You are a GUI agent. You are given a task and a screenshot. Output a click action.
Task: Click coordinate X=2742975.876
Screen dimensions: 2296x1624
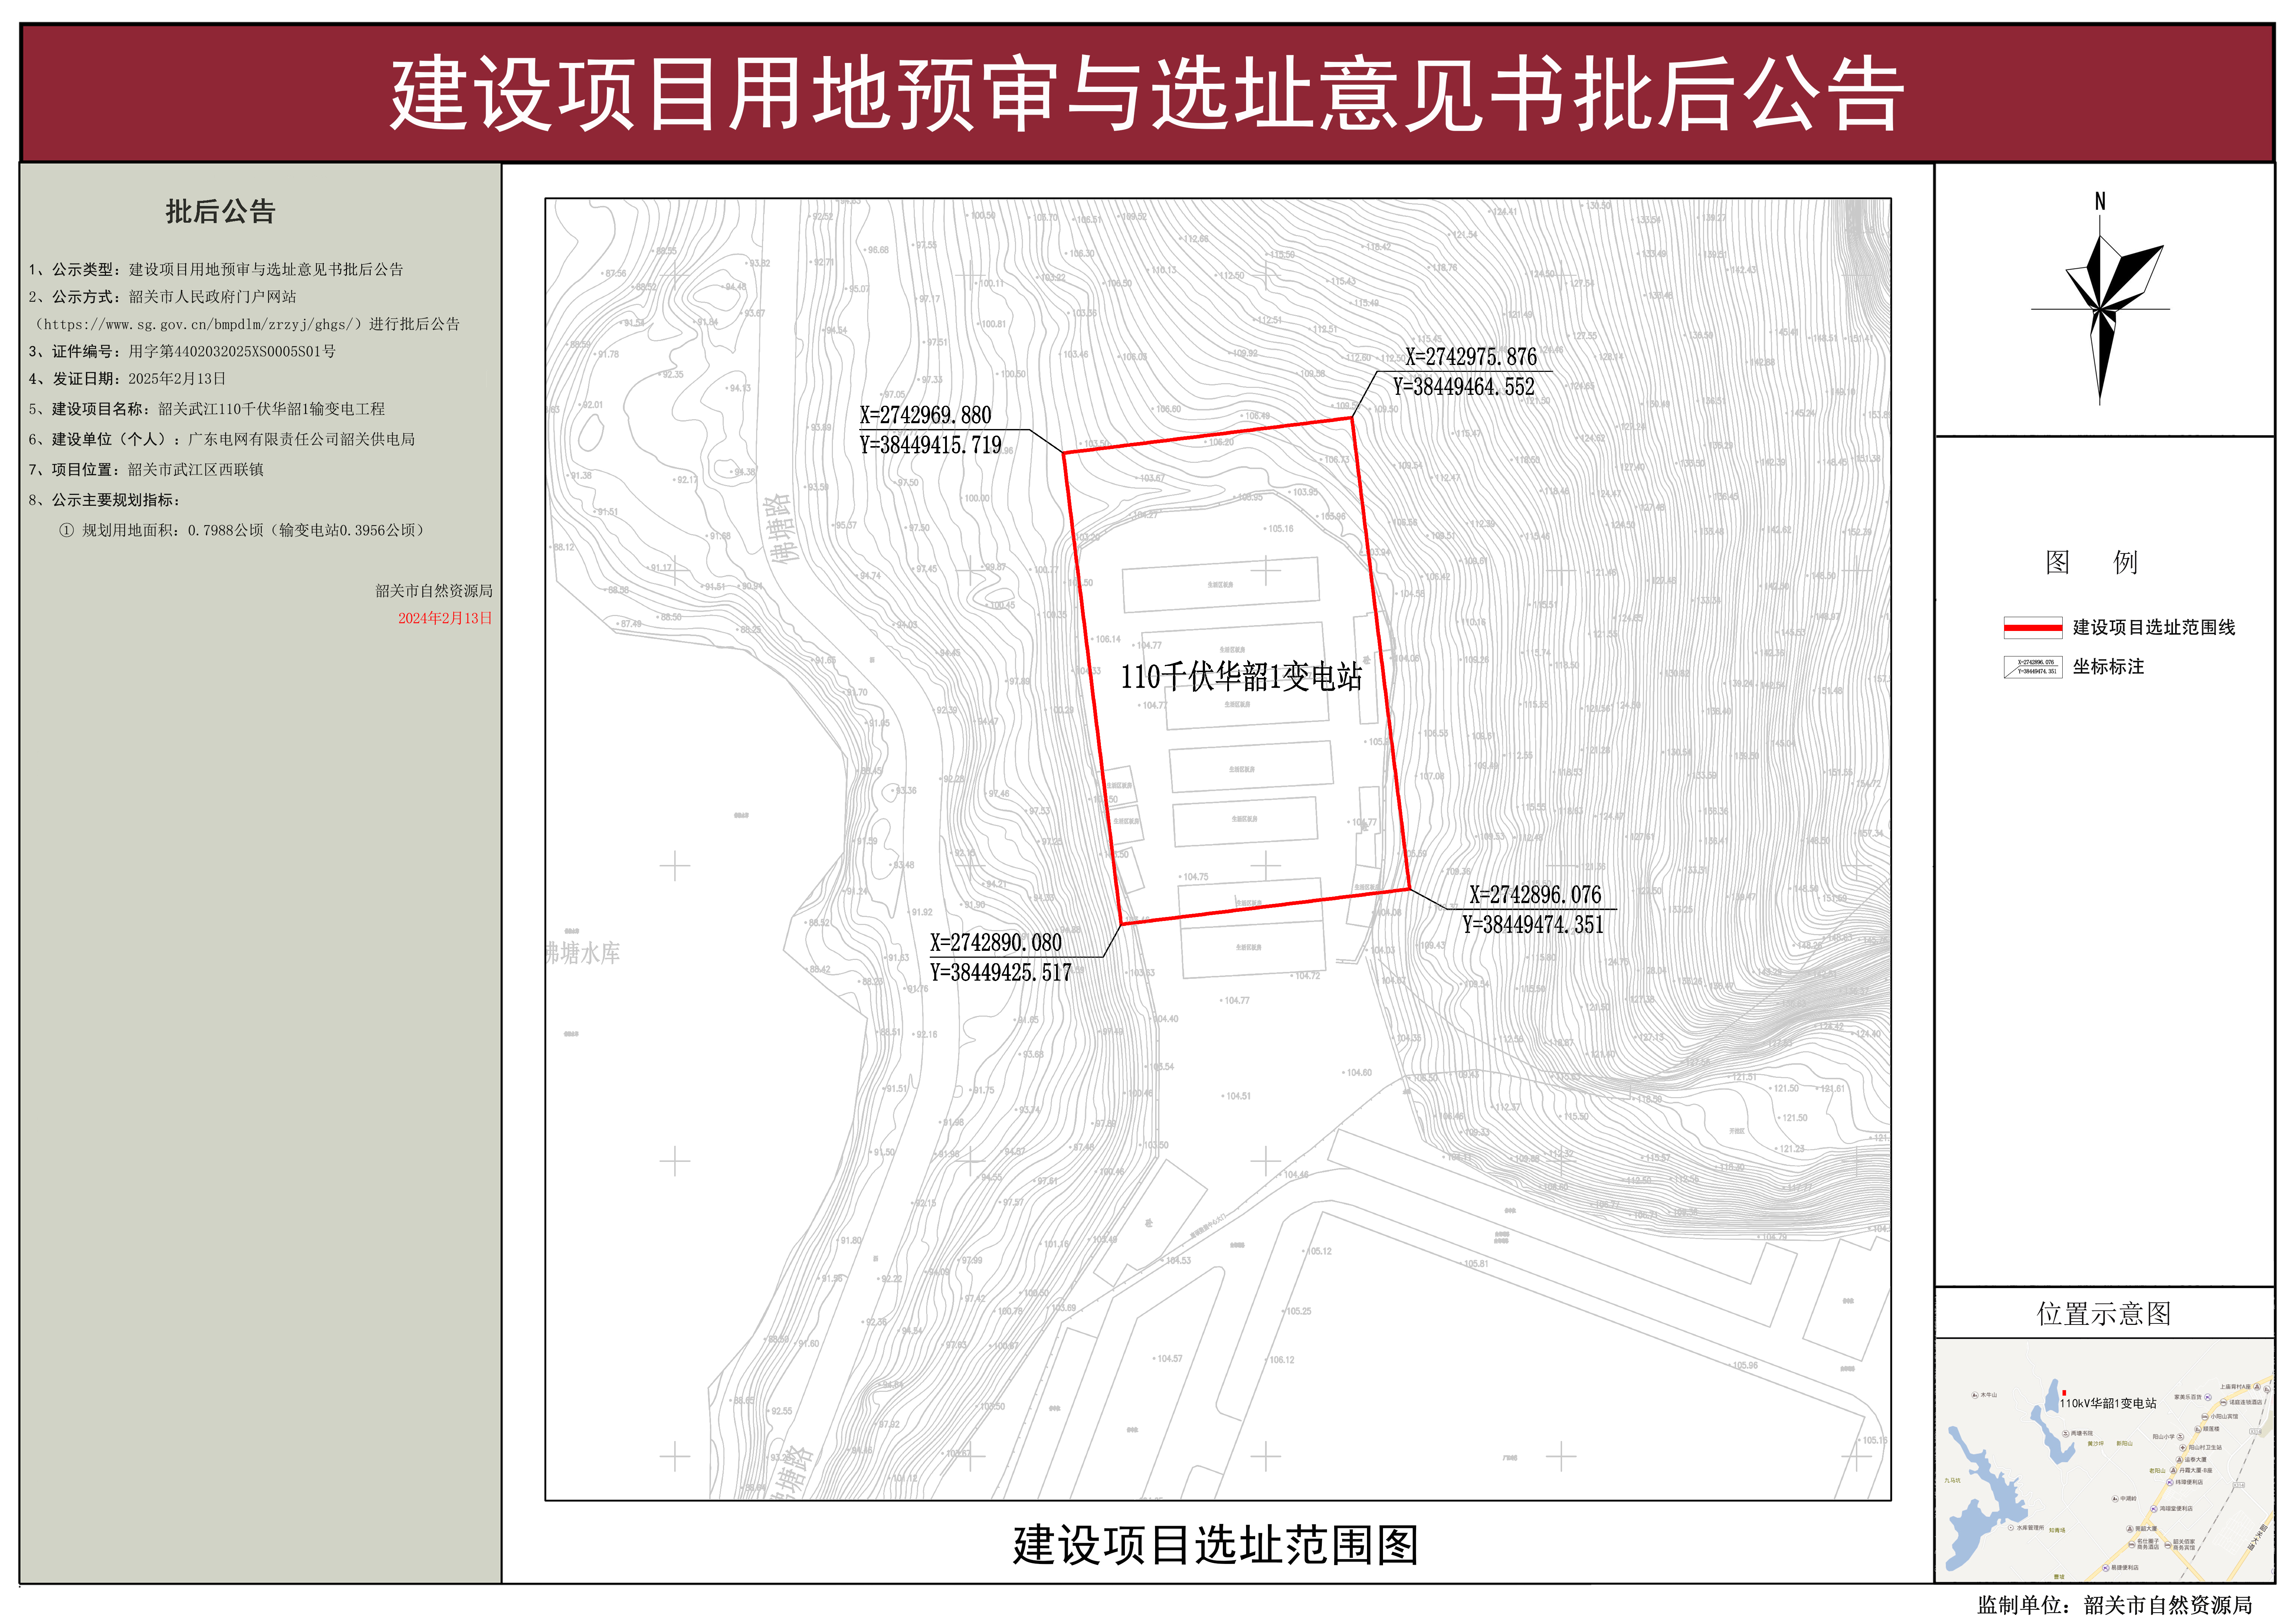1471,357
